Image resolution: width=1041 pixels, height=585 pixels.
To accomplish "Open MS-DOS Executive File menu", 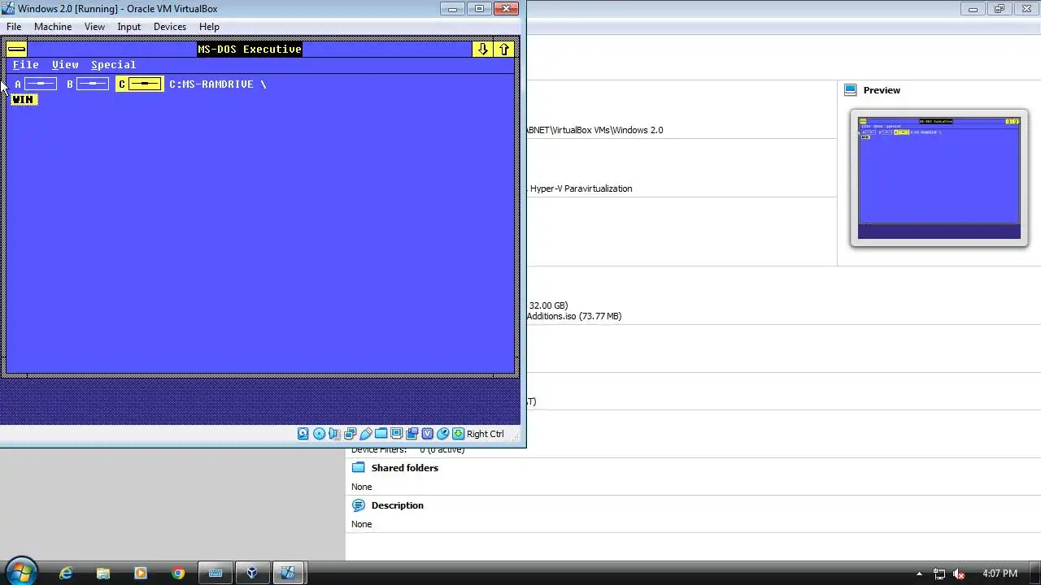I will tap(26, 65).
